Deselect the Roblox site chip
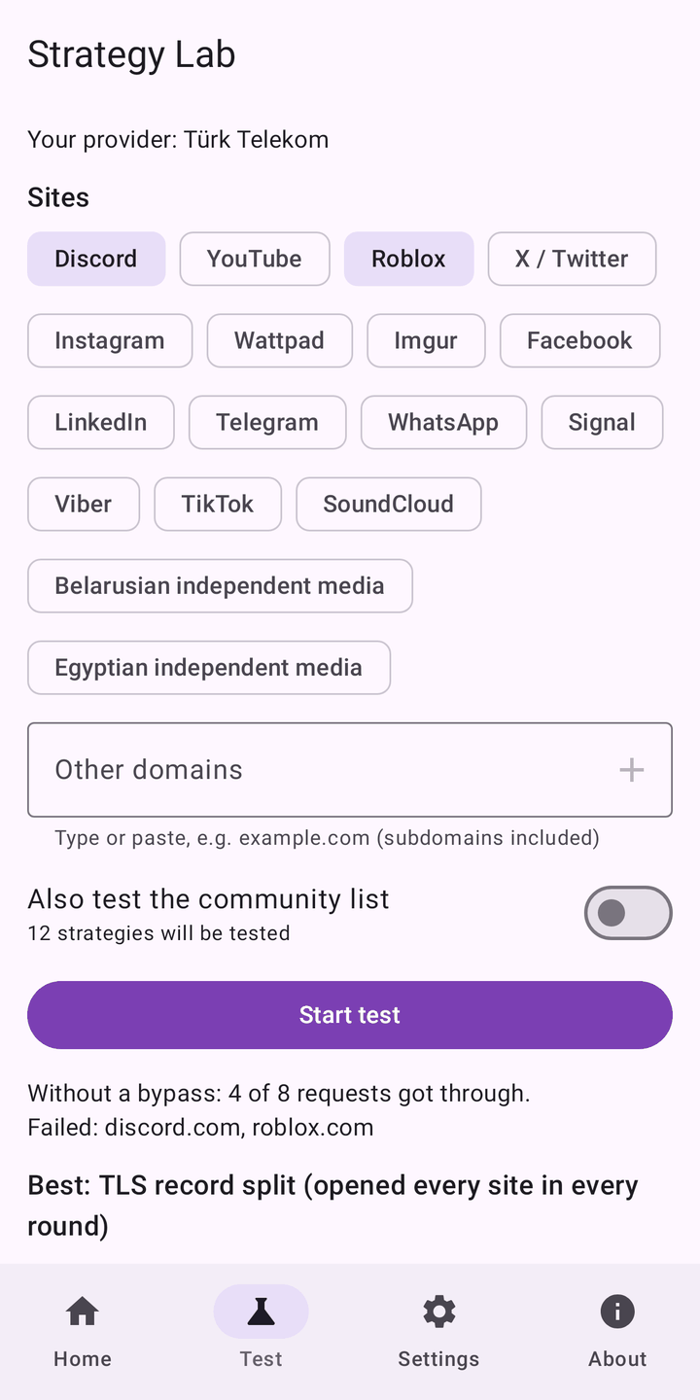The width and height of the screenshot is (700, 1400). 408,259
